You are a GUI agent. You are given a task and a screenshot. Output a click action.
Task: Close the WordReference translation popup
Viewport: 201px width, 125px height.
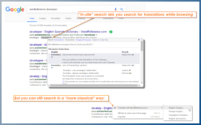click(x=139, y=40)
